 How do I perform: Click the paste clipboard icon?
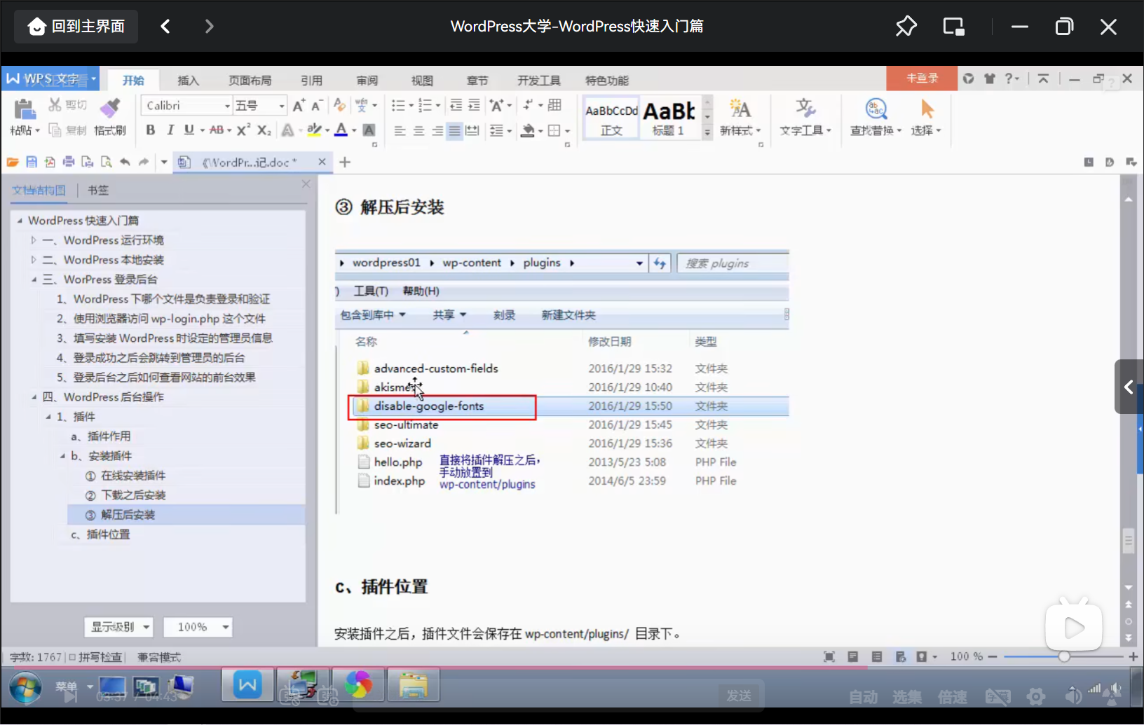[x=25, y=109]
